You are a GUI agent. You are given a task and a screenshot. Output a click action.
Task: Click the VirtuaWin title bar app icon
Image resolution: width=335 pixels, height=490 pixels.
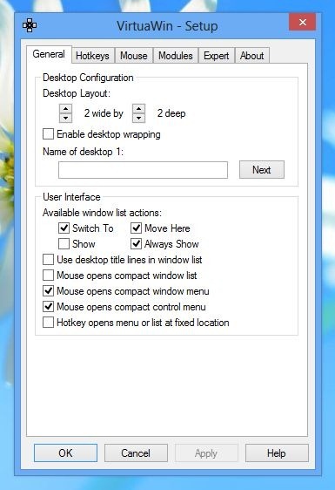tap(30, 25)
